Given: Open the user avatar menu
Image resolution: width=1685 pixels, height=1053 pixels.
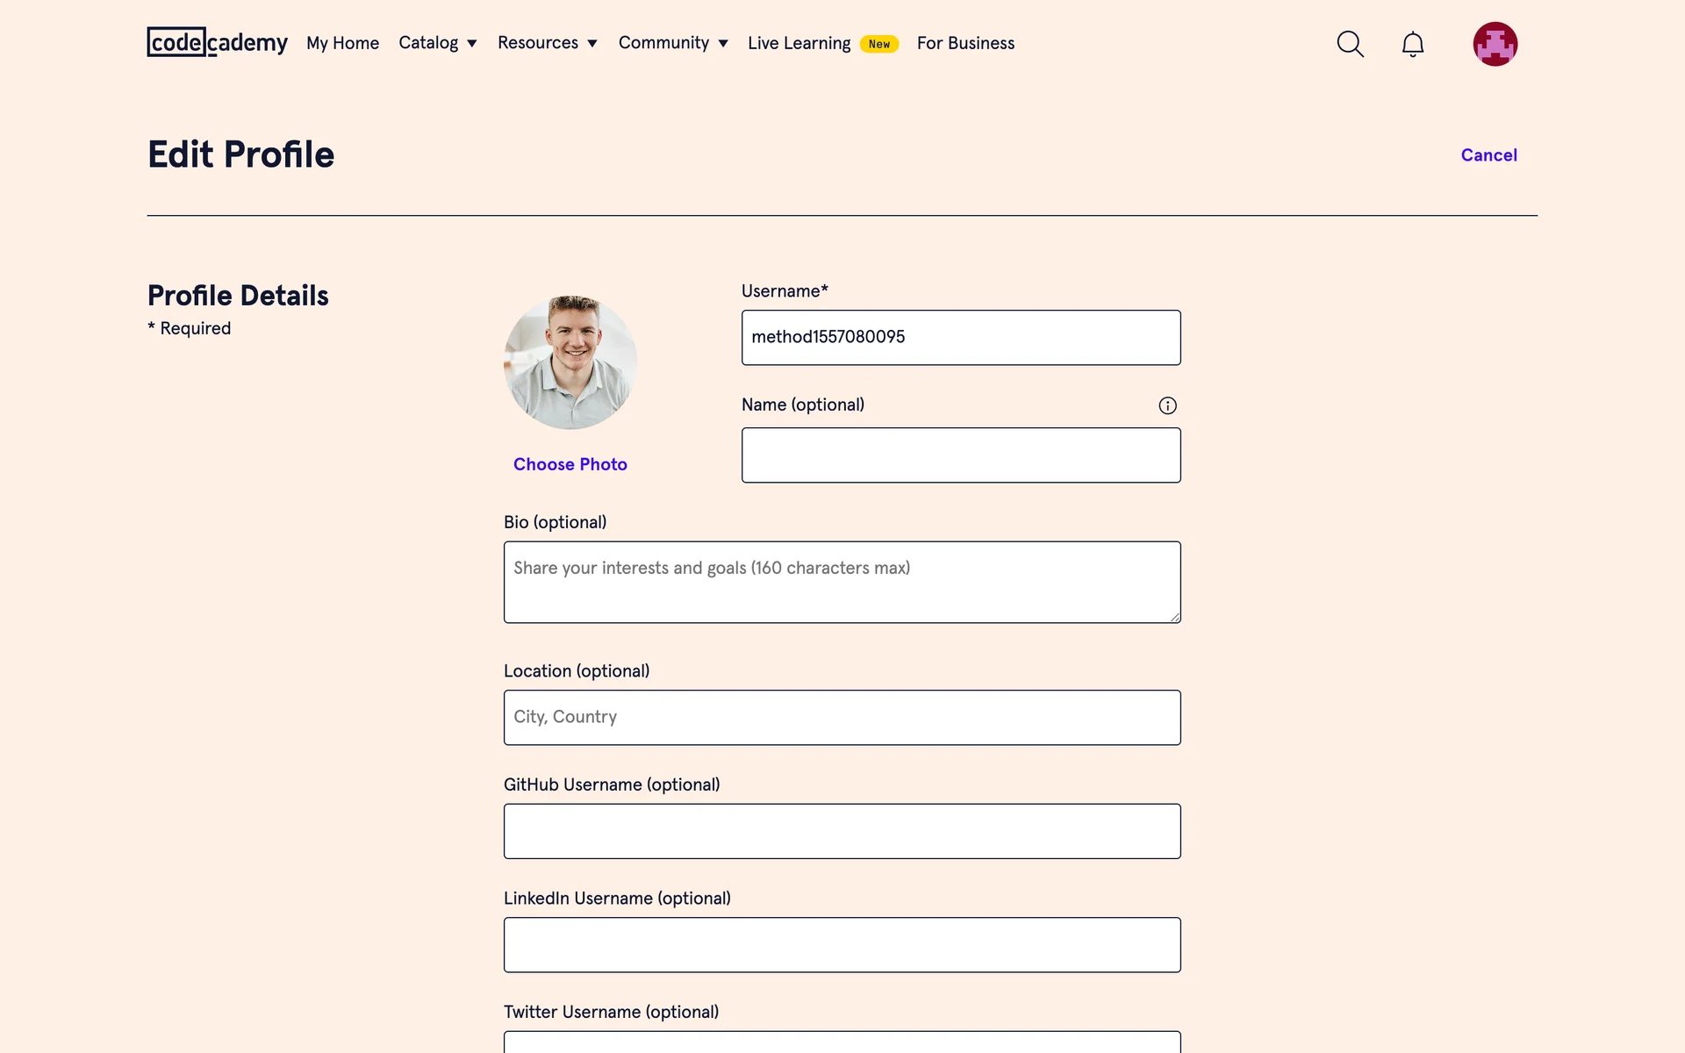Looking at the screenshot, I should tap(1495, 44).
